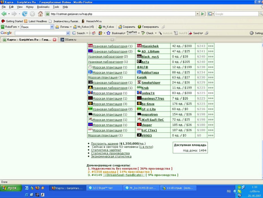The height and width of the screenshot is (198, 263).
Task: Click the Google toolbar Search button
Action: (x=79, y=33)
